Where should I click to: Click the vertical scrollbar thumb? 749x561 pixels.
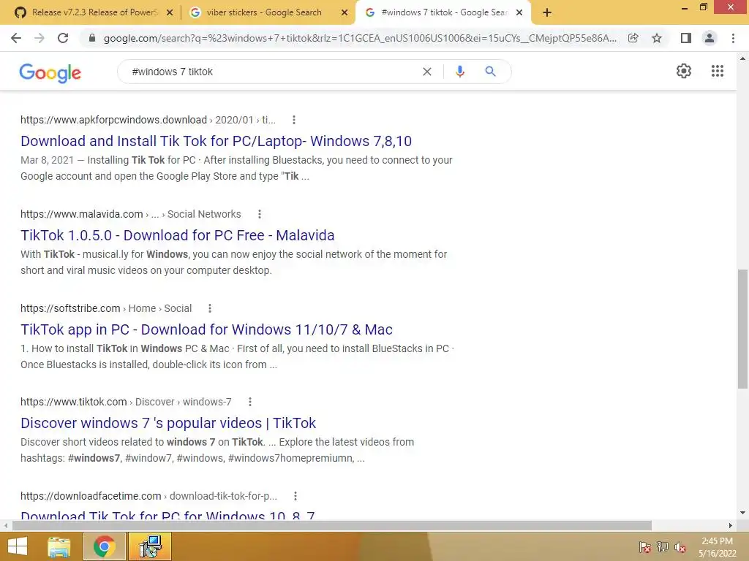point(742,329)
